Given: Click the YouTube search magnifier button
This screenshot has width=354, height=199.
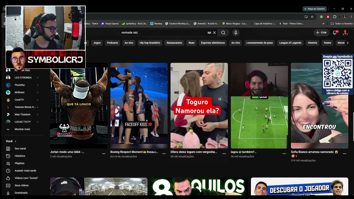Looking at the screenshot, I should pyautogui.click(x=223, y=33).
